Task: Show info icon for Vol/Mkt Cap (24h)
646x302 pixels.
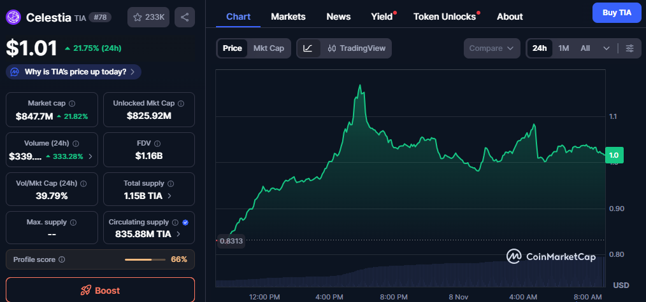Action: [83, 184]
